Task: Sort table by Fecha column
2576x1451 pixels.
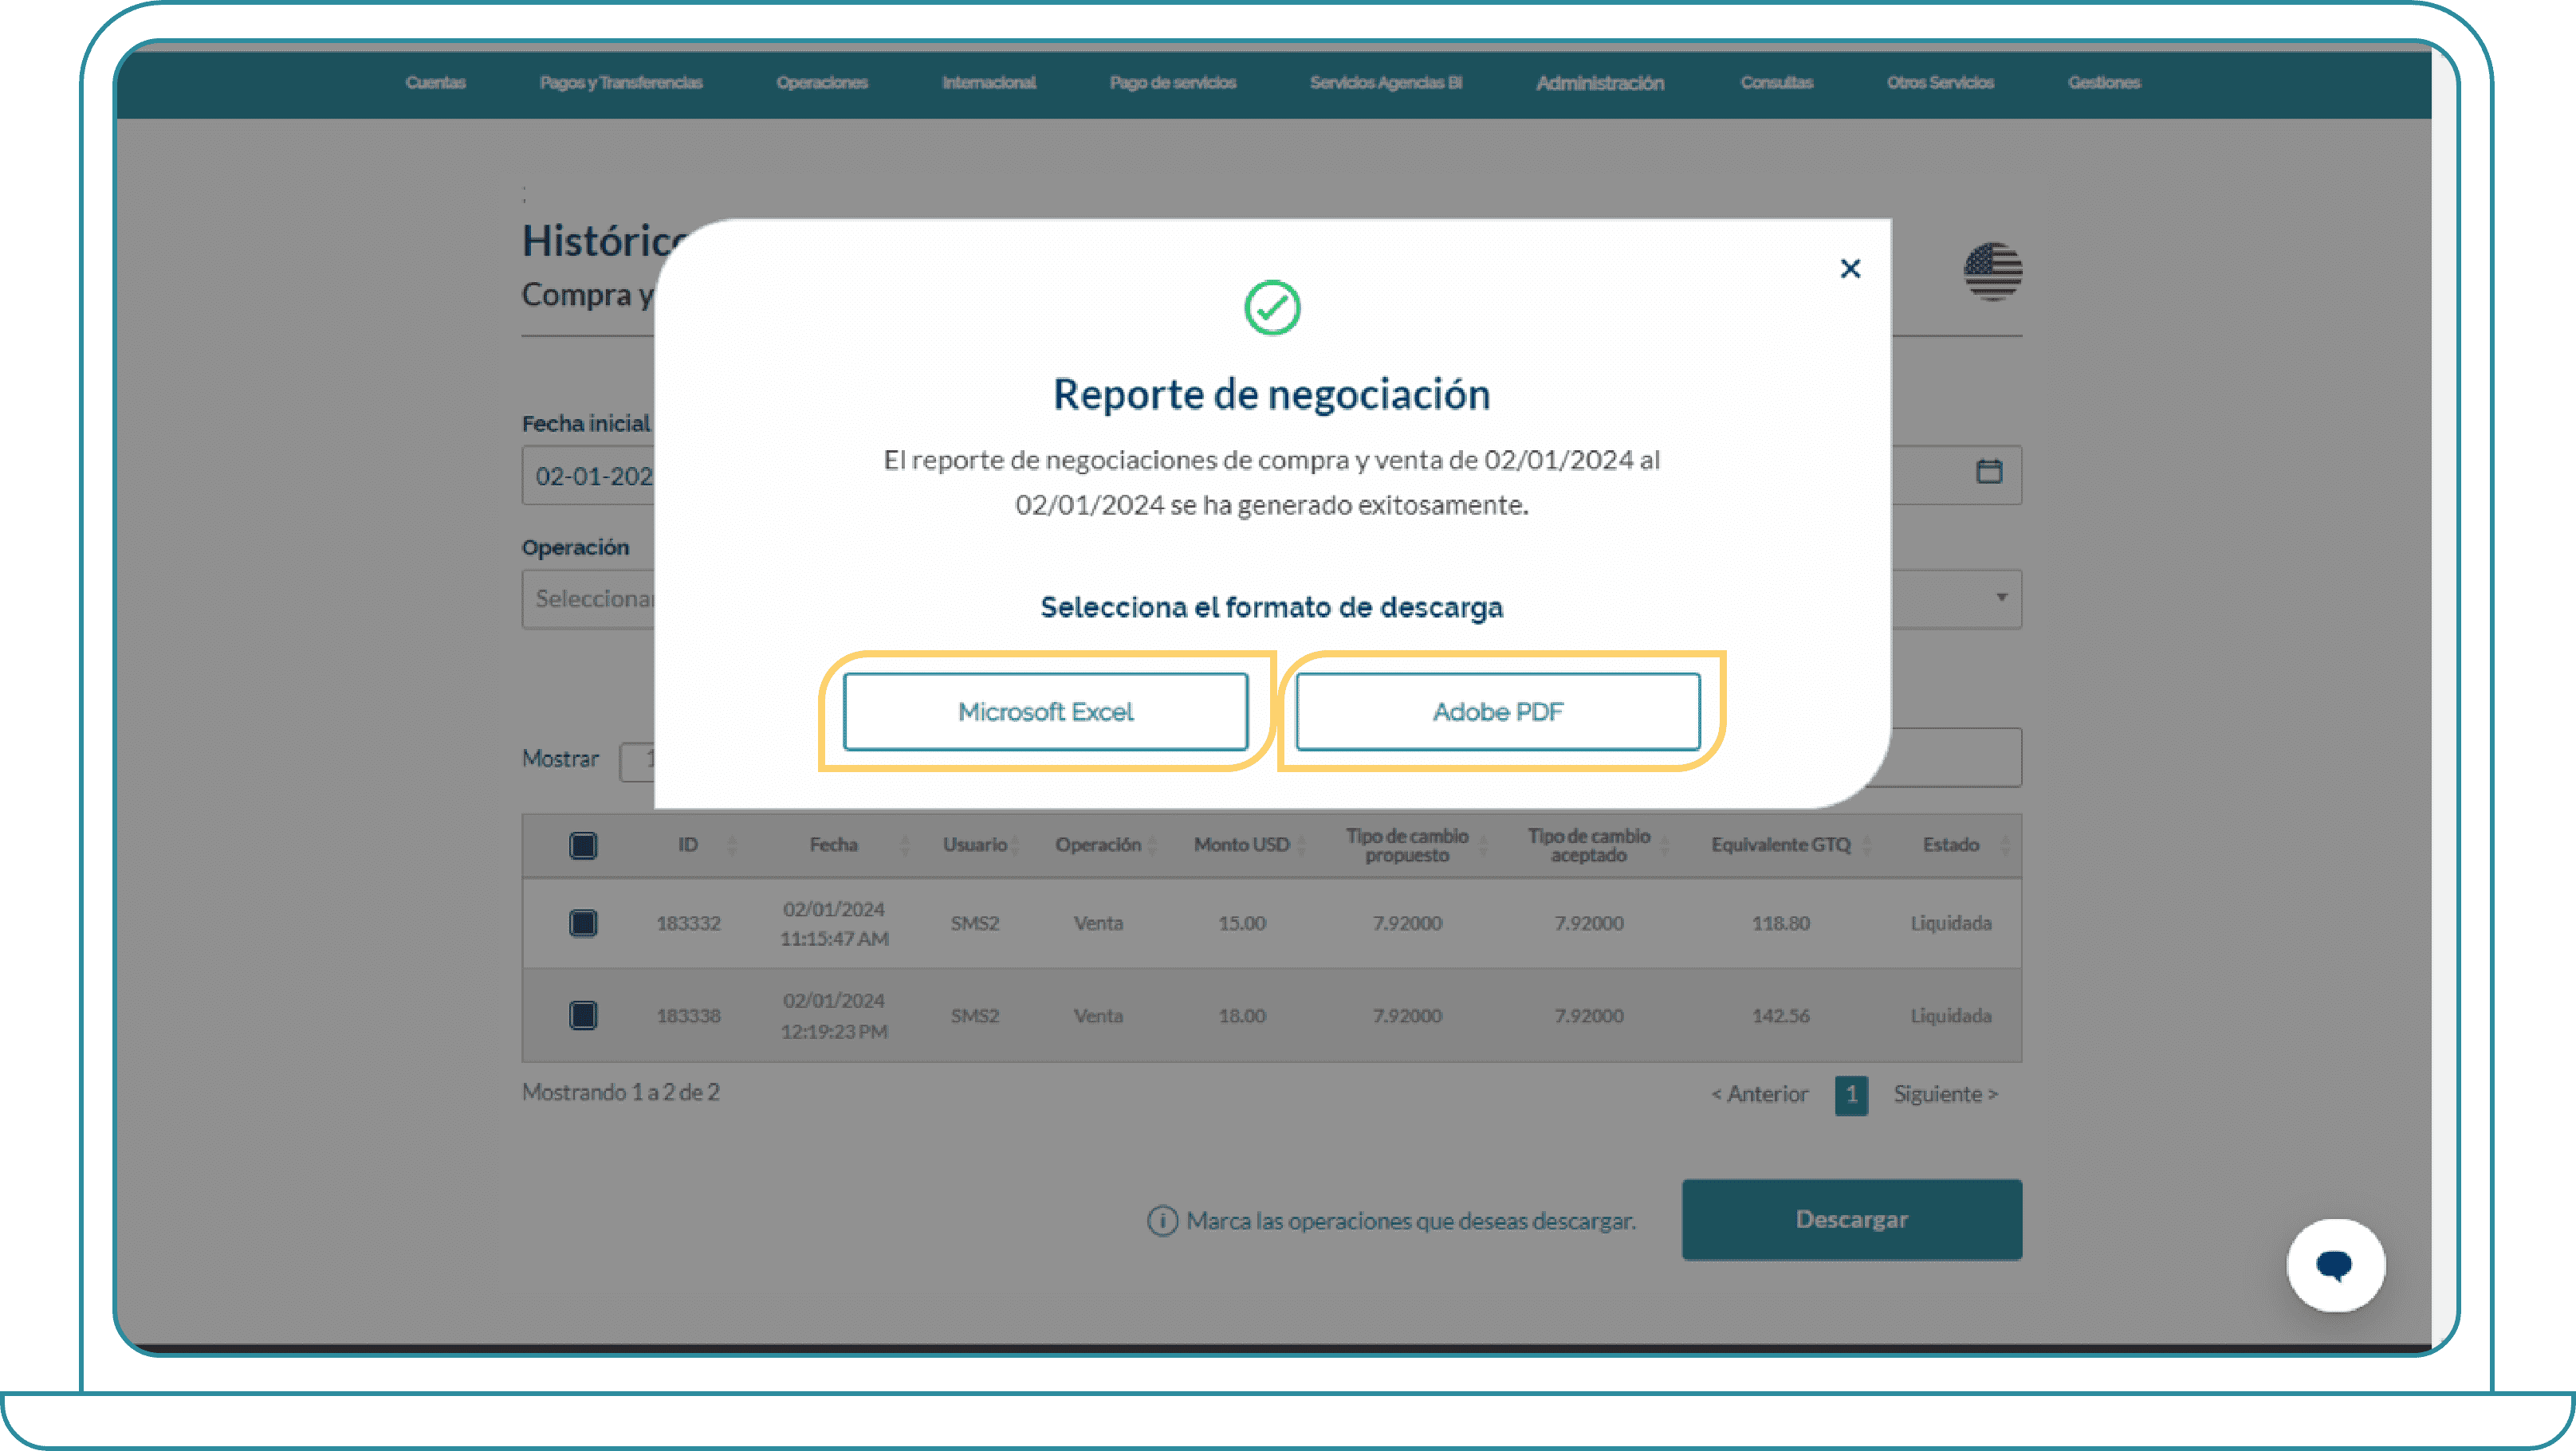Action: pos(905,845)
